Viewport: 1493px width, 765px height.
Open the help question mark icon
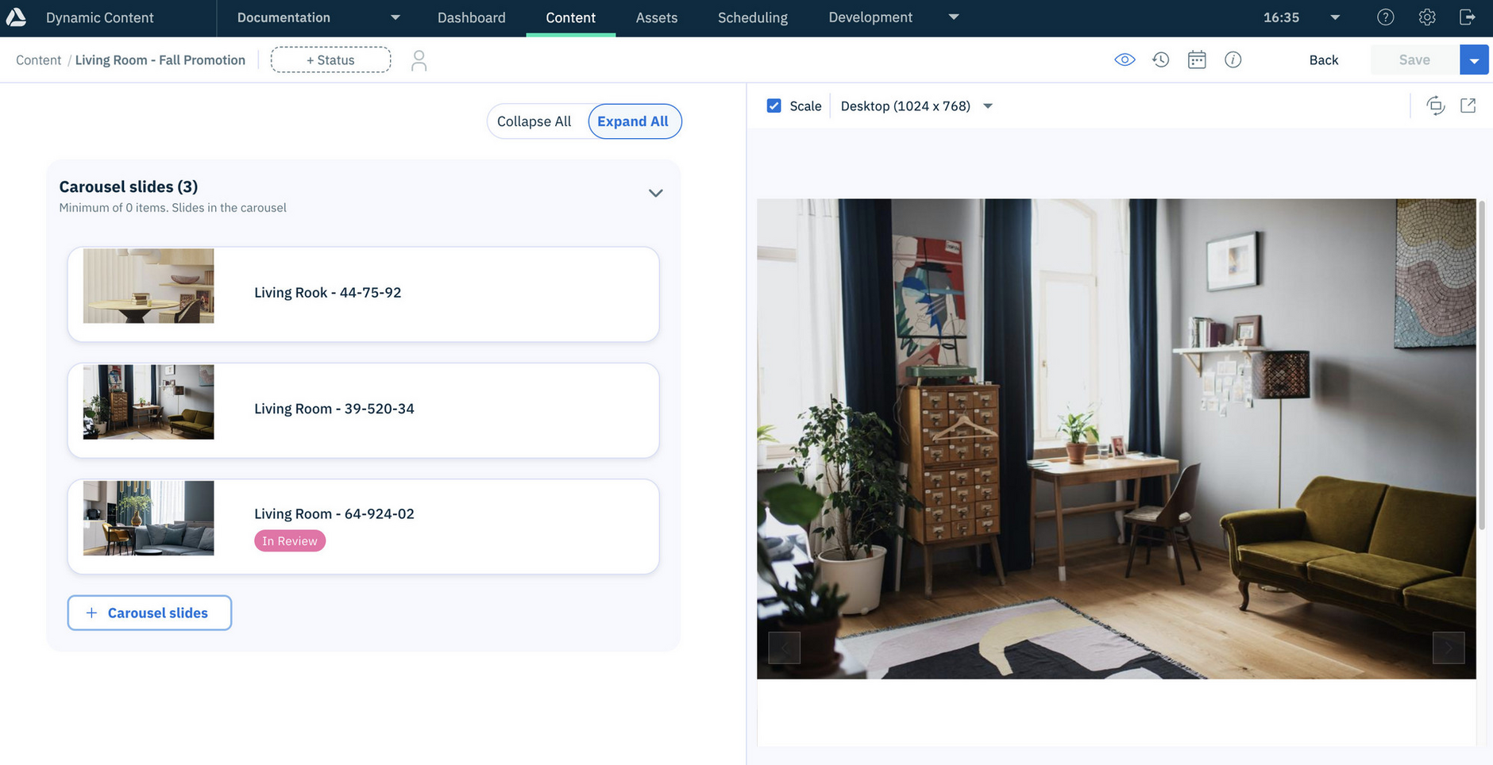(x=1385, y=17)
